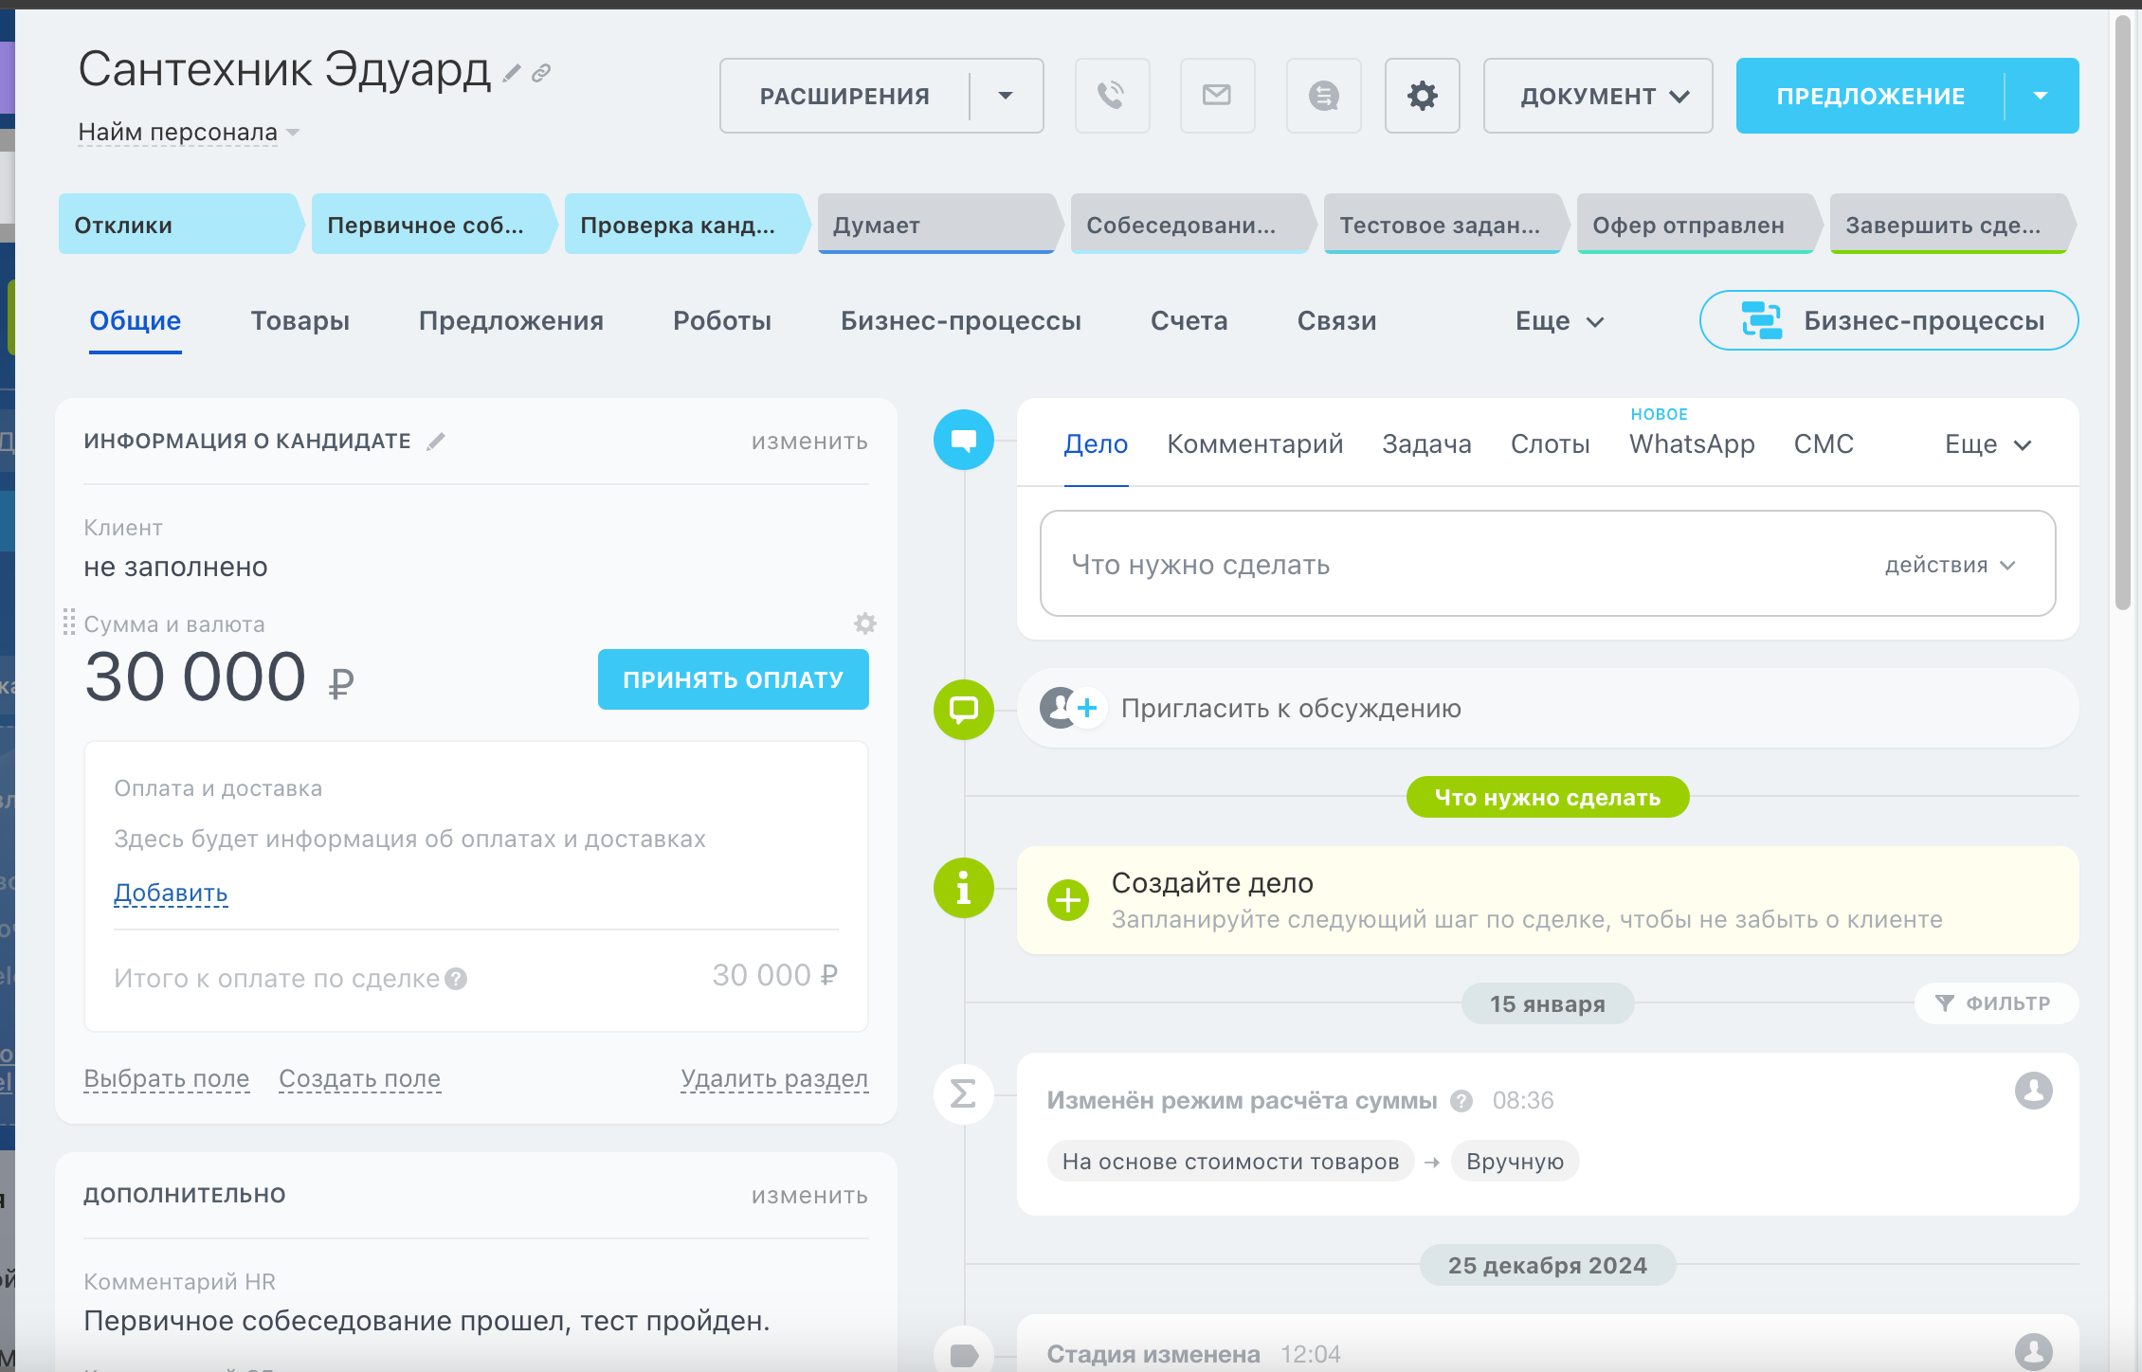Open the действия dropdown in activity field
This screenshot has width=2142, height=1372.
click(1949, 566)
